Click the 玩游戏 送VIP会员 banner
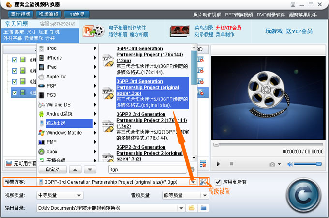Image resolution: width=329 pixels, height=218 pixels. (x=289, y=31)
